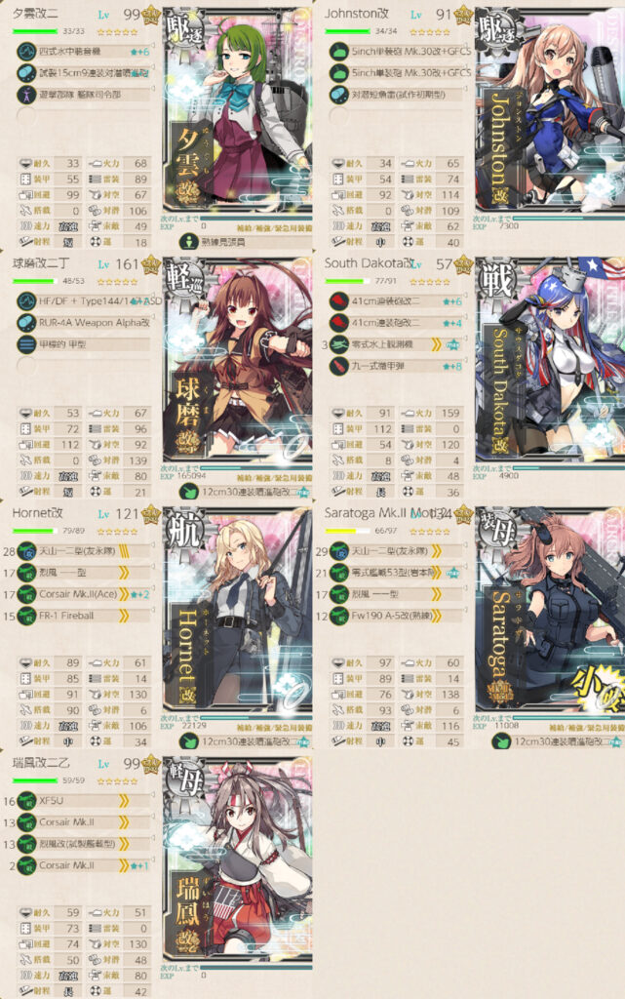This screenshot has height=999, width=625.
Task: Click the lookout icon next to 熟練見張員
Action: tap(189, 242)
